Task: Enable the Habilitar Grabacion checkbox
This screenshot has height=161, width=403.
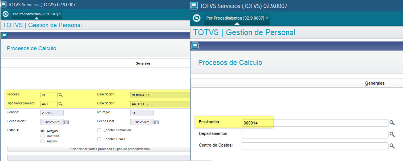Action: point(99,130)
